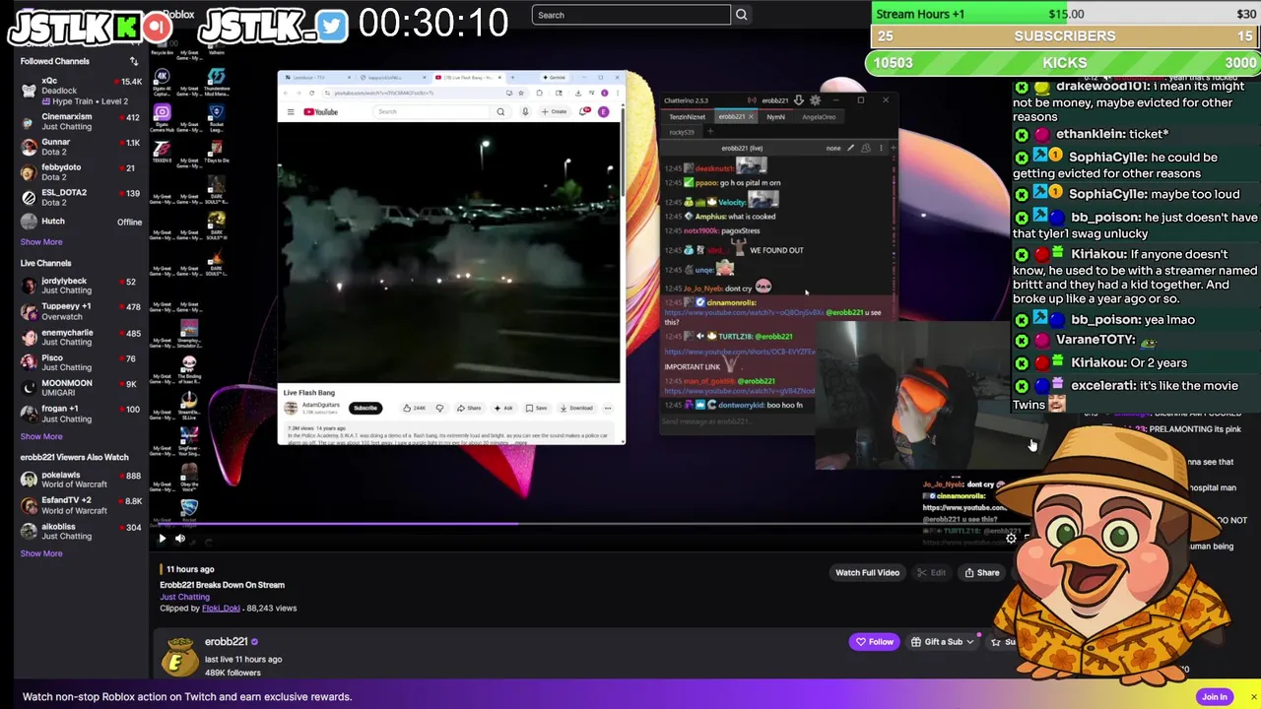Screen dimensions: 1261x709
Task: Open frogan live channel
Action: pos(81,414)
